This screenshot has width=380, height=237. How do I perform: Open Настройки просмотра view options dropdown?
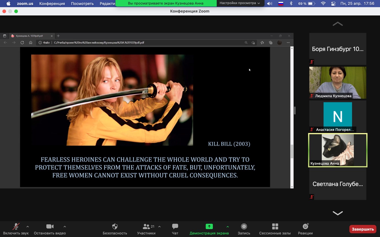tap(240, 3)
